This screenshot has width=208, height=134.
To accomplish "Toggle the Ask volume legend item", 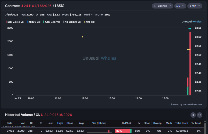I will [51, 22].
